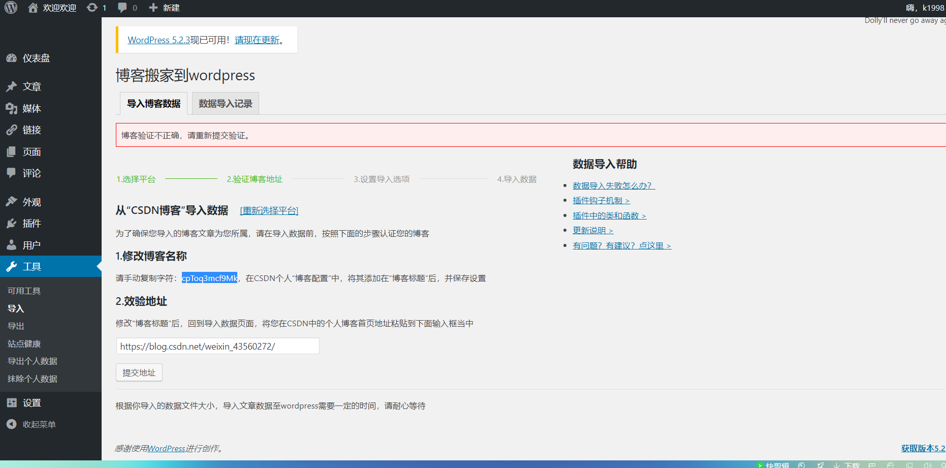Open 文章 posts pin icon
Screen dimensions: 946x468
(11, 86)
